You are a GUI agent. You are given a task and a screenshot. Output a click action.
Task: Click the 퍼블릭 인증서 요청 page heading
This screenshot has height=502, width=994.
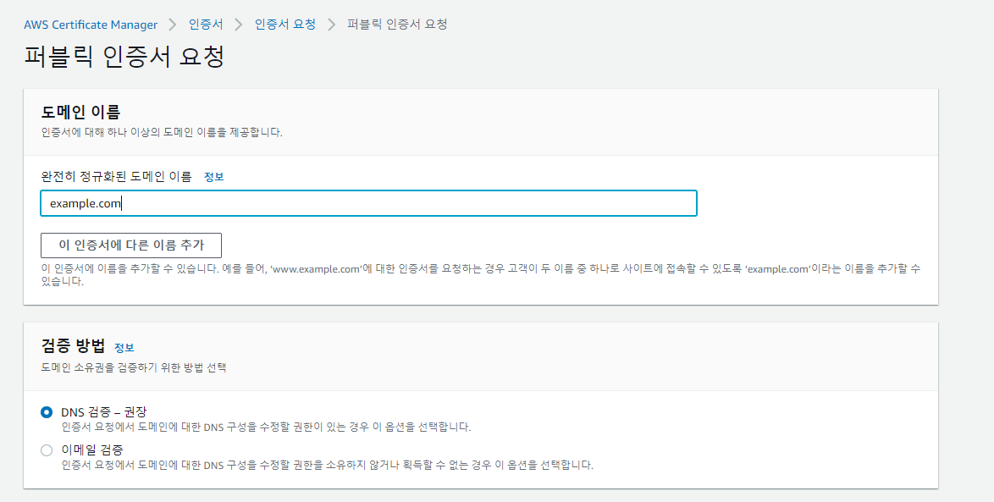[124, 57]
